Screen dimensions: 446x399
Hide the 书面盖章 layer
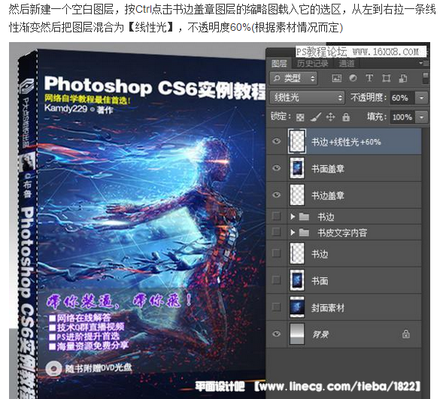(x=277, y=168)
